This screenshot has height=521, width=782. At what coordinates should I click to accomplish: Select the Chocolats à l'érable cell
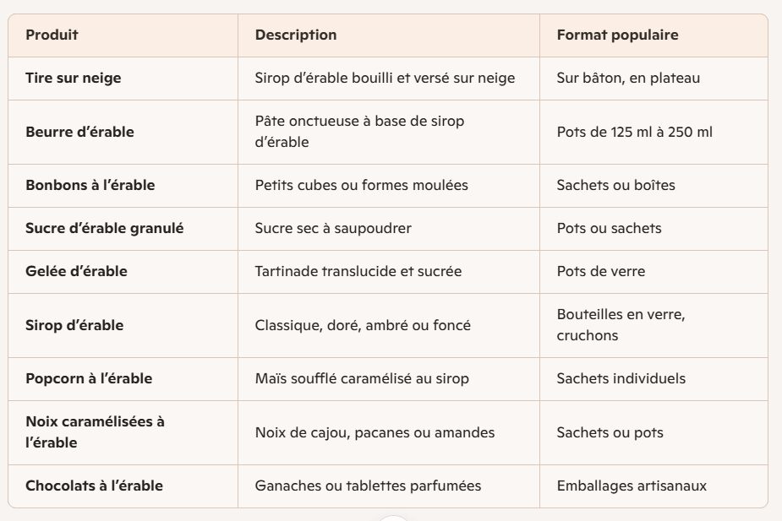pyautogui.click(x=94, y=486)
